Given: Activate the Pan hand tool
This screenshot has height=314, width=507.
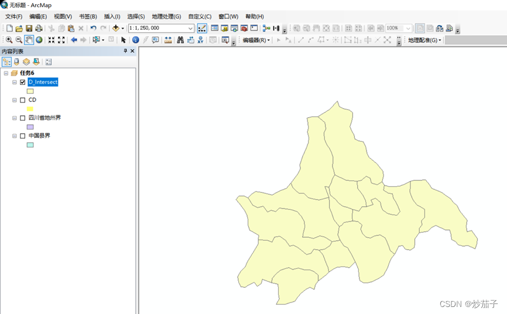Looking at the screenshot, I should [29, 40].
